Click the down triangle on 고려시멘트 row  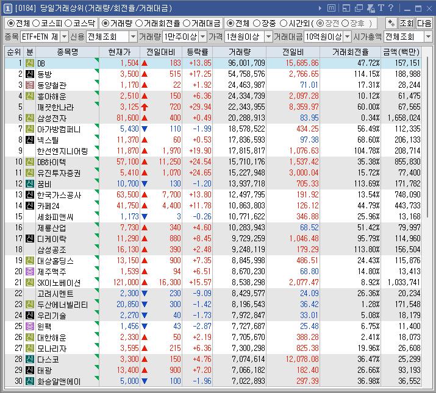[x=145, y=293]
